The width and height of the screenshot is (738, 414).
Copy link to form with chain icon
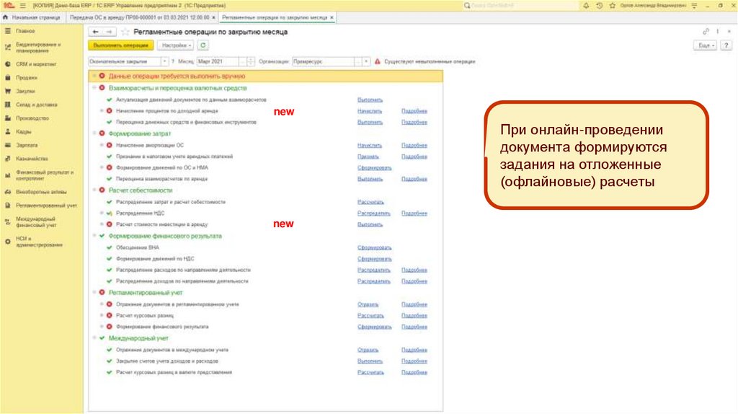706,32
